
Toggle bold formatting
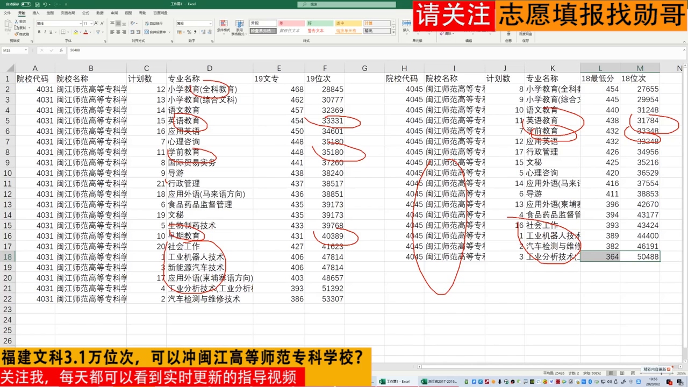pyautogui.click(x=39, y=32)
